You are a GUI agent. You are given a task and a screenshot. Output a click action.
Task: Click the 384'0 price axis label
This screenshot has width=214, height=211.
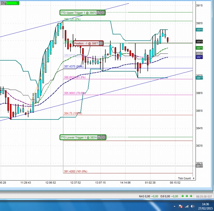click(199, 128)
